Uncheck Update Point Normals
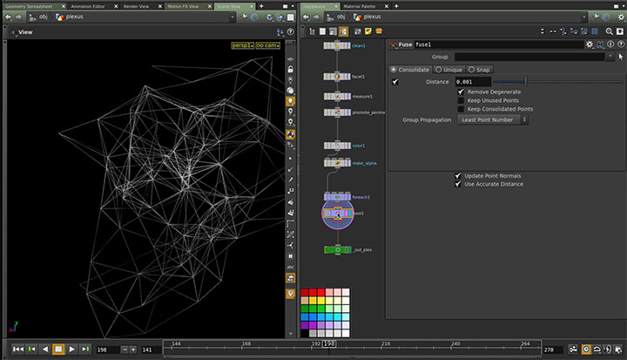Screen dimensions: 627x360 click(x=458, y=176)
